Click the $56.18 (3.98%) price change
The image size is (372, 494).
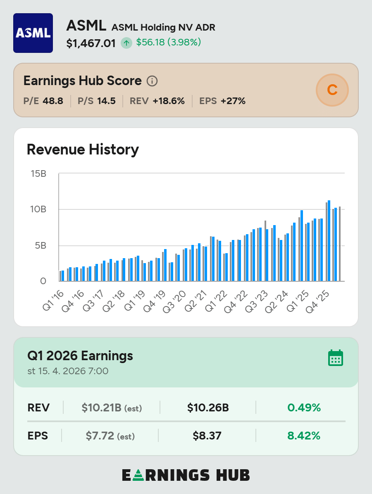[x=169, y=43]
